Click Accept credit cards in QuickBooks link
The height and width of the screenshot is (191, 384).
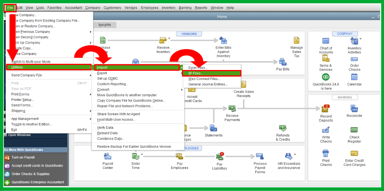[x=37, y=165]
